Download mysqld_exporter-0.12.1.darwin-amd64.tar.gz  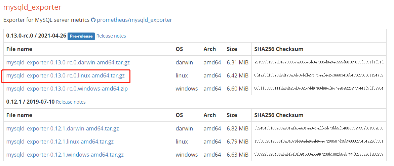click(x=63, y=129)
